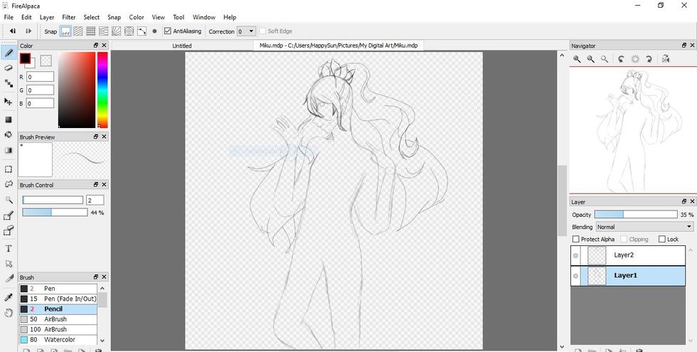Select the Lasso tool
697x352 pixels.
pyautogui.click(x=9, y=184)
